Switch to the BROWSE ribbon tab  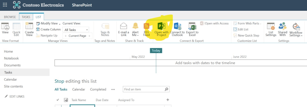[10, 17]
